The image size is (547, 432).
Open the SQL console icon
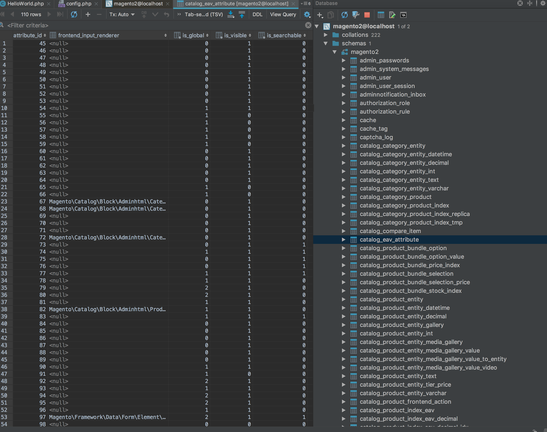(x=403, y=15)
